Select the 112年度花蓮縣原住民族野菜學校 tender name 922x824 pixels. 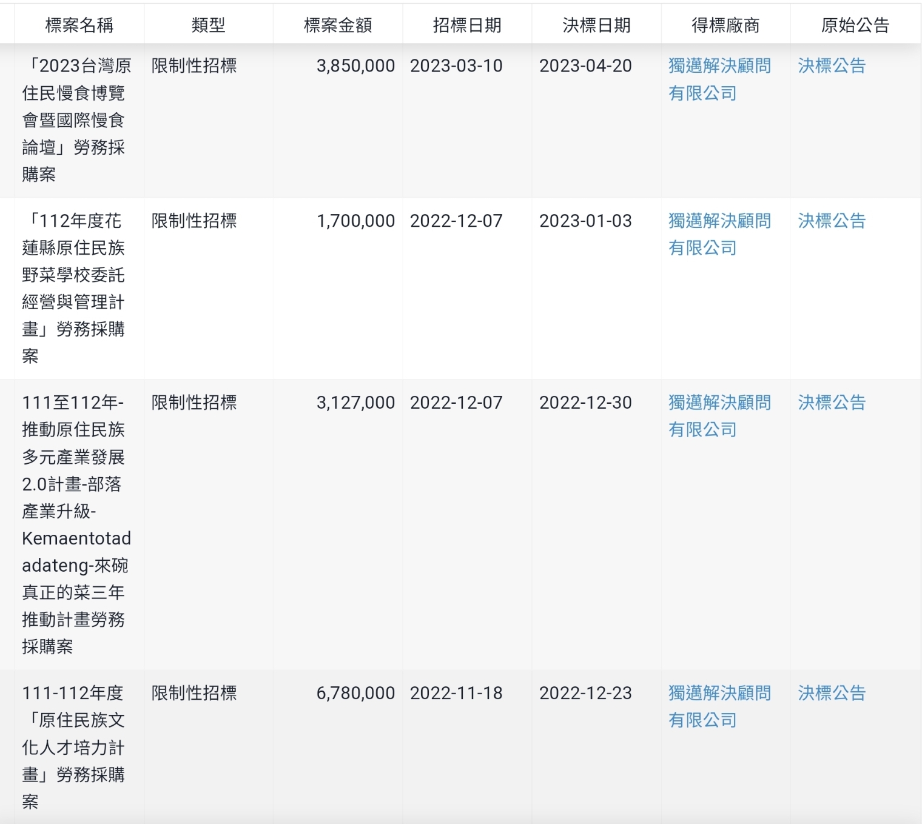pos(73,288)
